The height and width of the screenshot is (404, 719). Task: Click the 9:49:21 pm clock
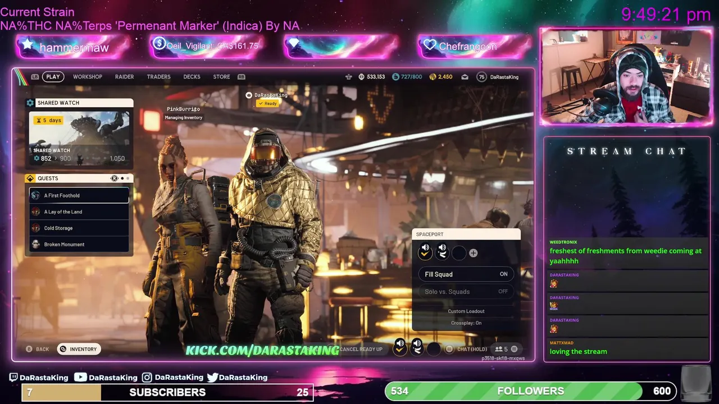pyautogui.click(x=666, y=15)
